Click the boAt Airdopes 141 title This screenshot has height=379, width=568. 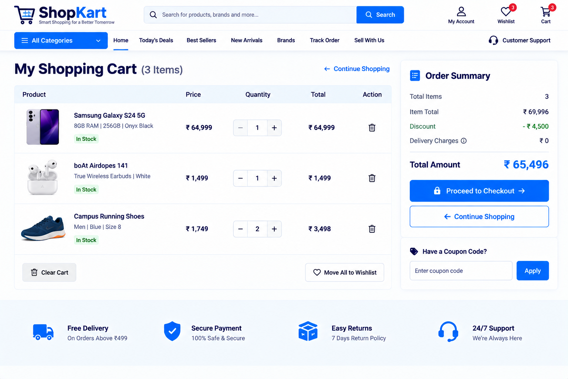coord(101,166)
